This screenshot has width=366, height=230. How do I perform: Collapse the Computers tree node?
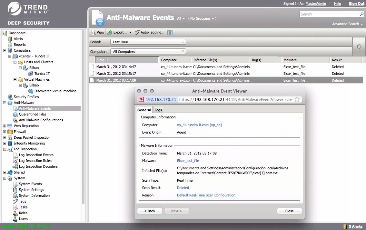click(x=5, y=50)
